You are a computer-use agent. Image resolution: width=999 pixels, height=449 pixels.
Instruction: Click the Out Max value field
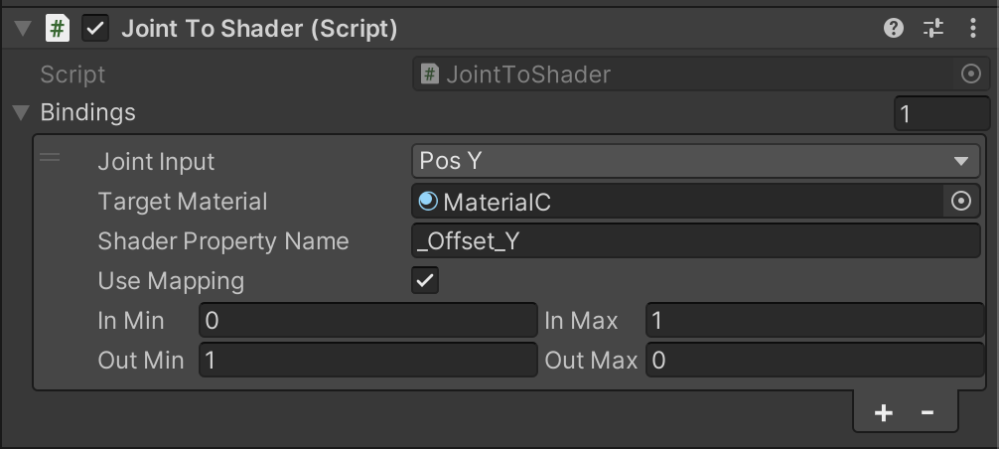(x=815, y=361)
